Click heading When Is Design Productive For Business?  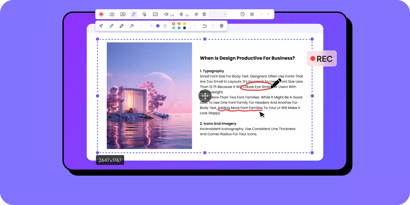[x=247, y=58]
